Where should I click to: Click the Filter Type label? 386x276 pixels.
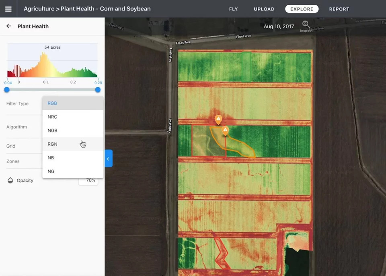coord(17,103)
